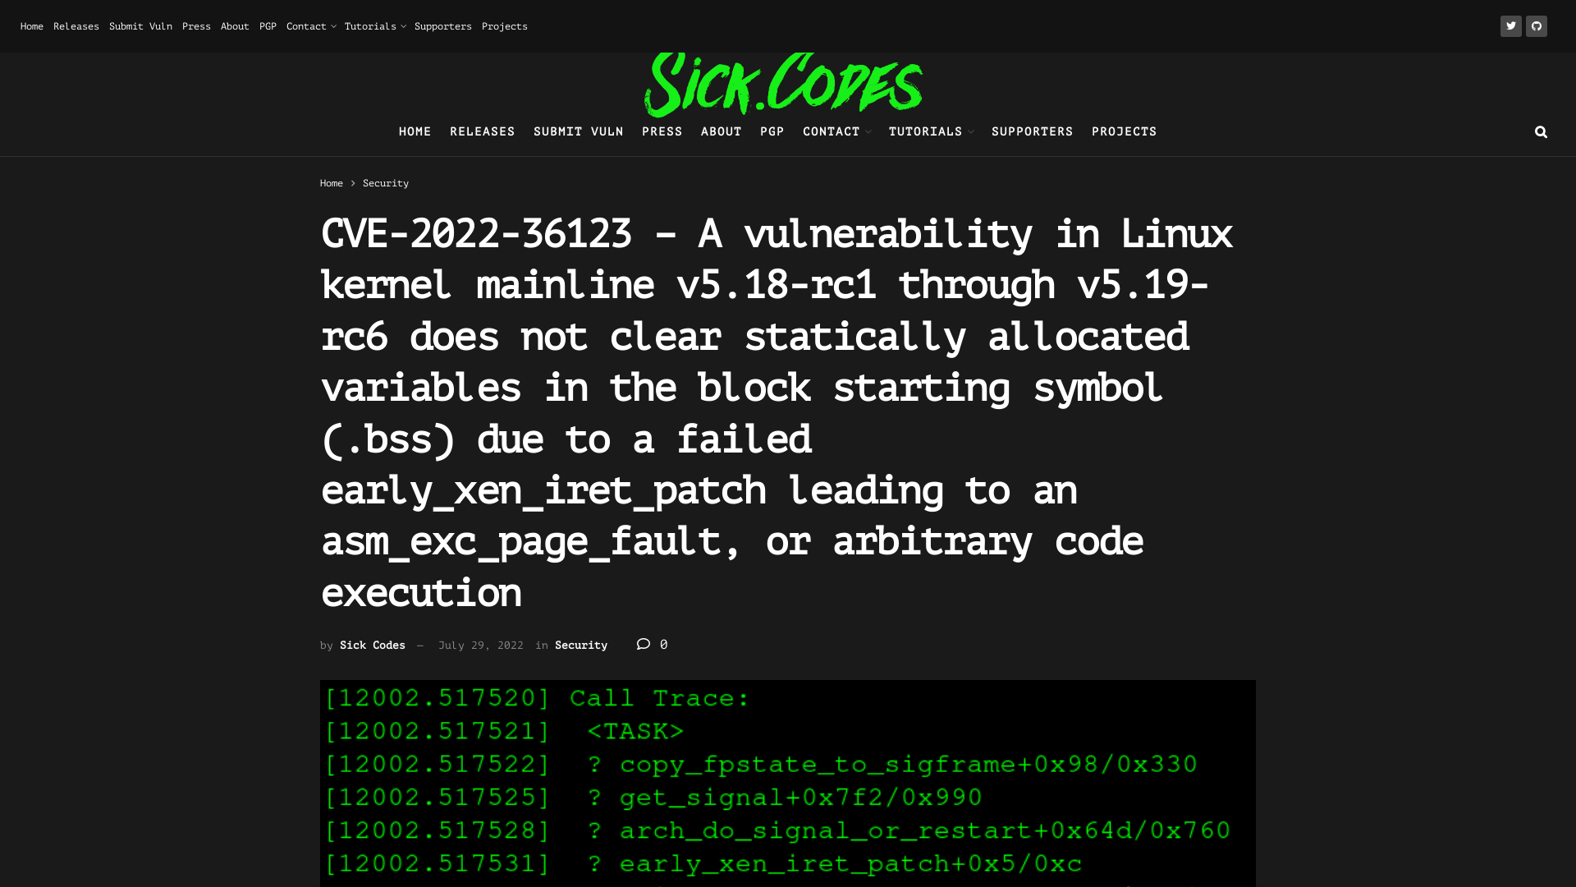Click the comment bubble icon
Screen dimensions: 1576x887
(644, 644)
